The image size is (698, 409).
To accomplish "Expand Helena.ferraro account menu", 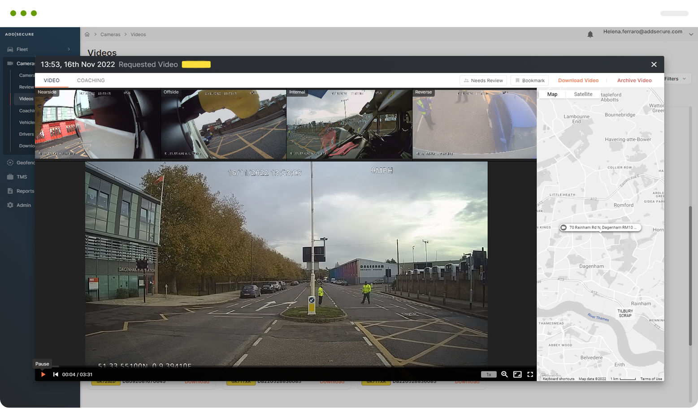I will pyautogui.click(x=691, y=34).
